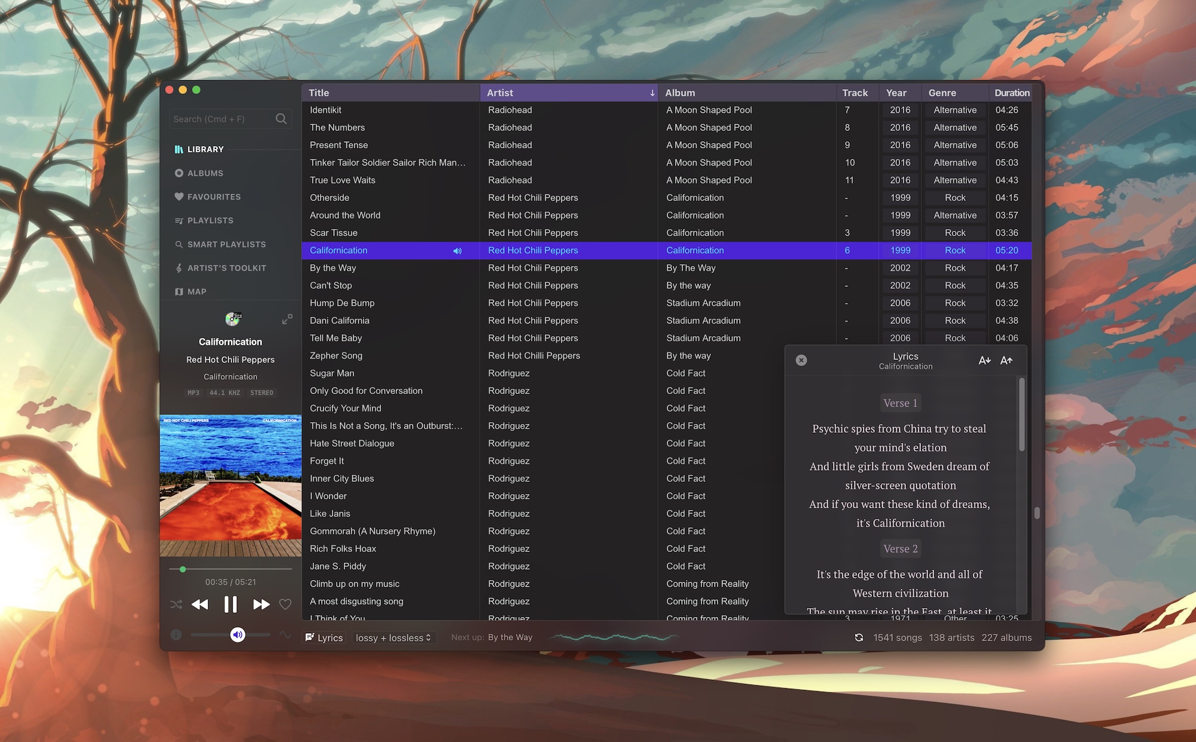Open the song info icon

pos(176,635)
